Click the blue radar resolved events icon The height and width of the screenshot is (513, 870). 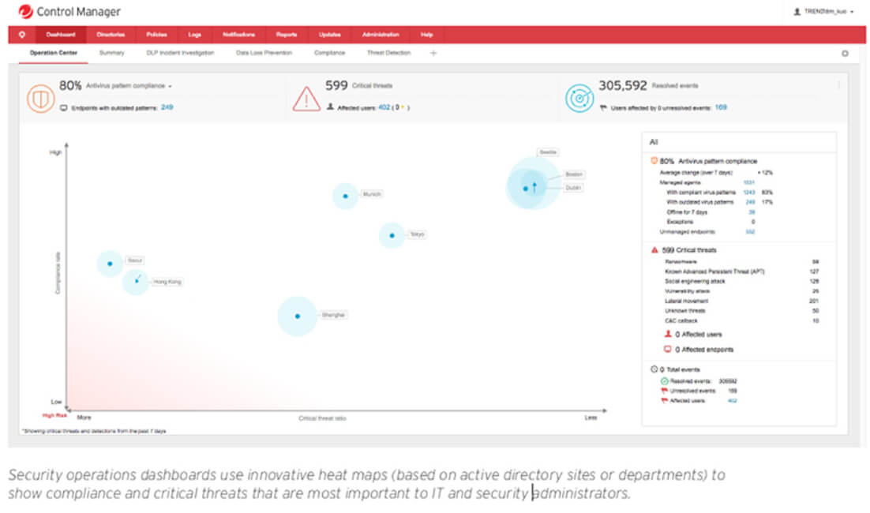(579, 98)
